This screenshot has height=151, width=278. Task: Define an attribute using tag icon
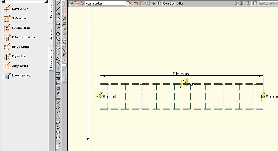(146, 3)
